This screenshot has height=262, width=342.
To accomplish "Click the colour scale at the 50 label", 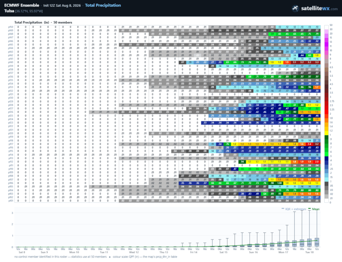I will coord(331,25).
